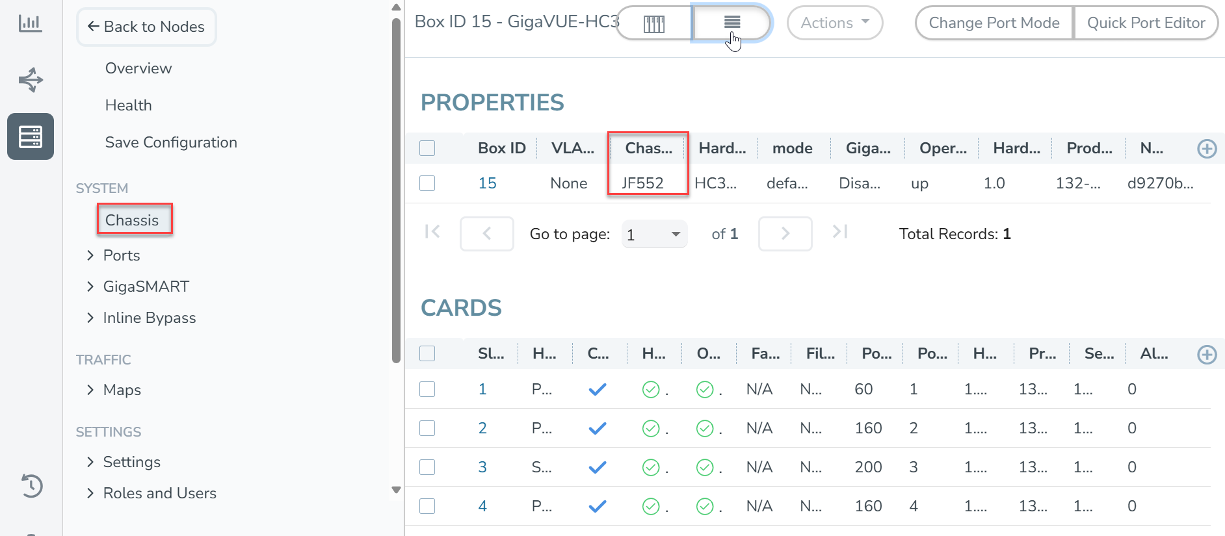
Task: Click second green status icon in slot 4 row
Action: [x=705, y=506]
